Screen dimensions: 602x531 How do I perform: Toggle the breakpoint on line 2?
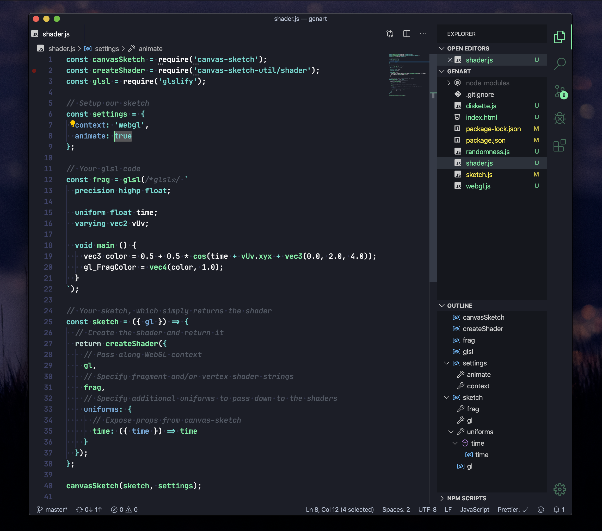point(34,71)
